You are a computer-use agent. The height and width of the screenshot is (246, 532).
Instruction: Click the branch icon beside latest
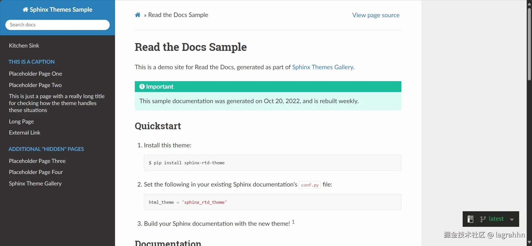(483, 219)
